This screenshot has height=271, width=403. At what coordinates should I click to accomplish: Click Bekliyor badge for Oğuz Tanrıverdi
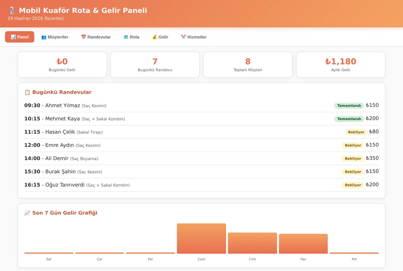coord(353,185)
